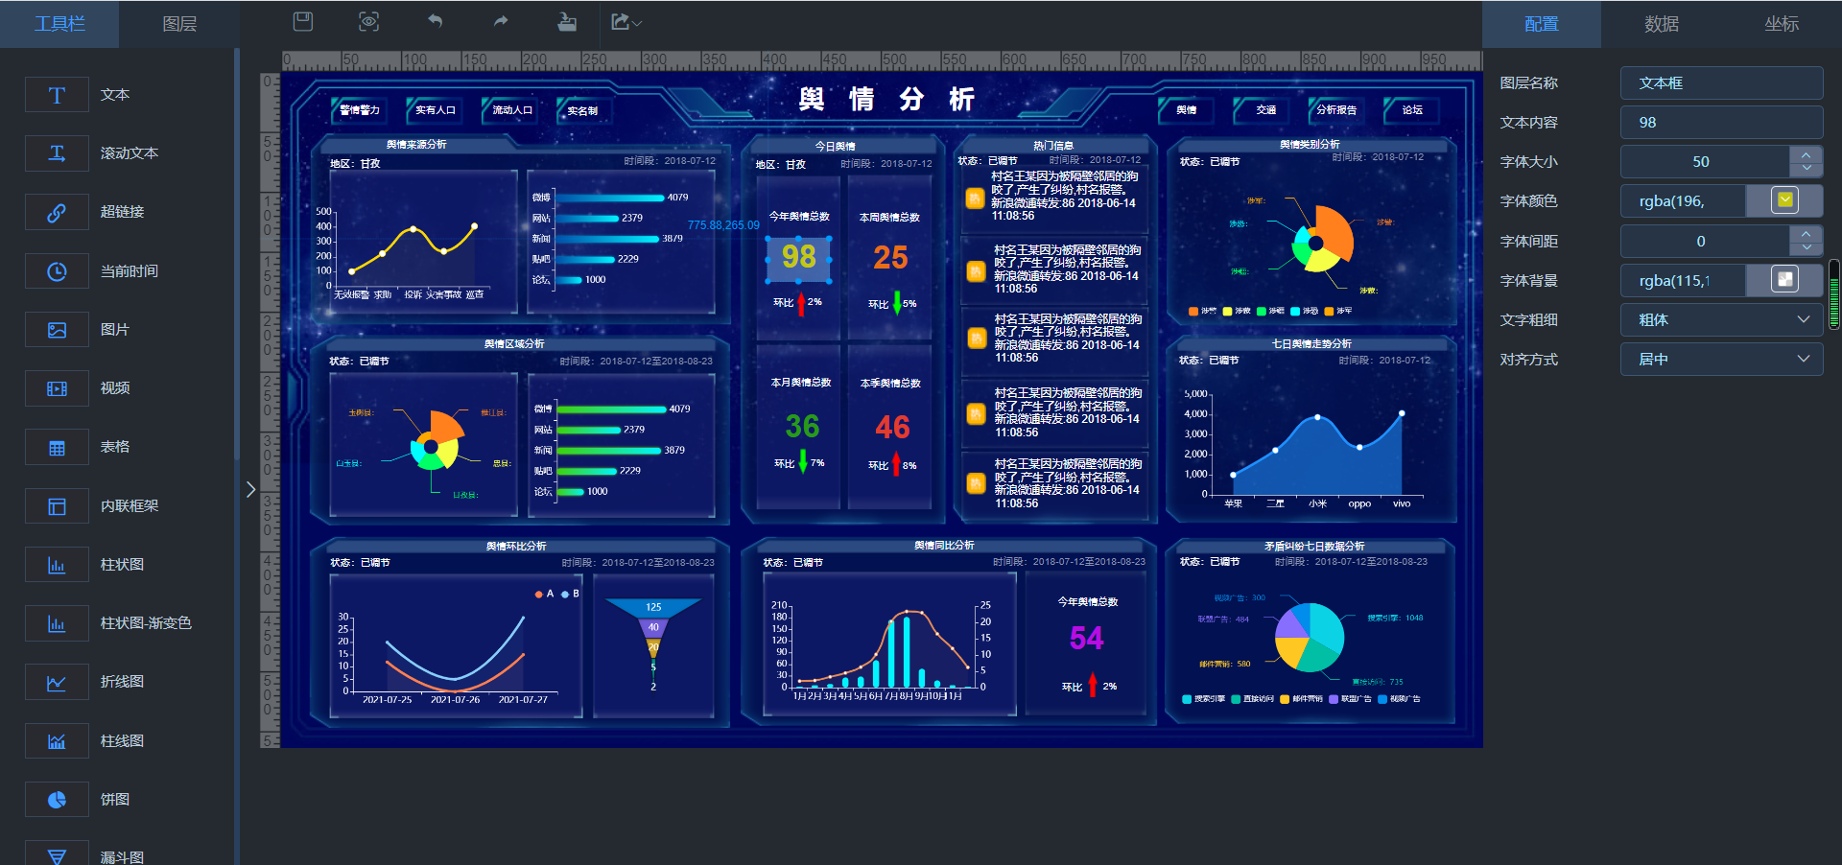The width and height of the screenshot is (1842, 865).
Task: Increase 字体大小 with the up stepper
Action: point(1806,154)
